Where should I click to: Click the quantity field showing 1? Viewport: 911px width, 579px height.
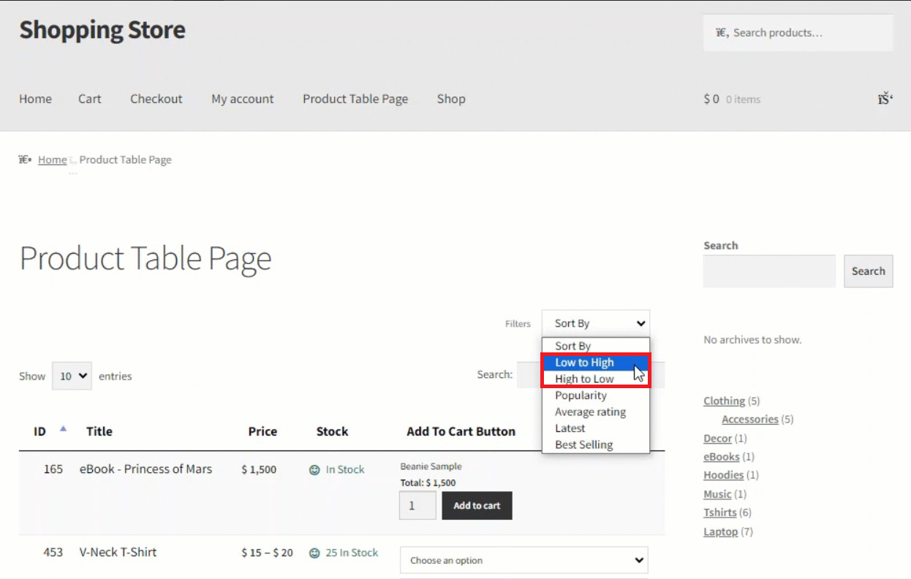click(x=417, y=506)
